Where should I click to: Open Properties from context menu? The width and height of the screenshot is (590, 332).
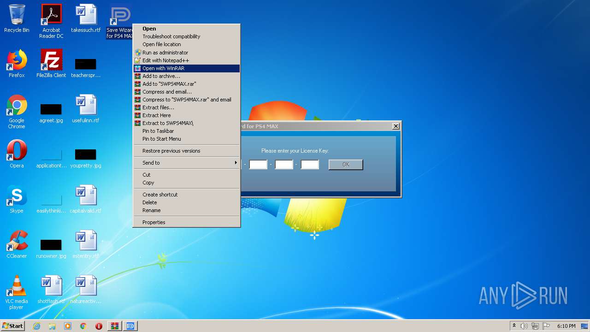coord(186,222)
